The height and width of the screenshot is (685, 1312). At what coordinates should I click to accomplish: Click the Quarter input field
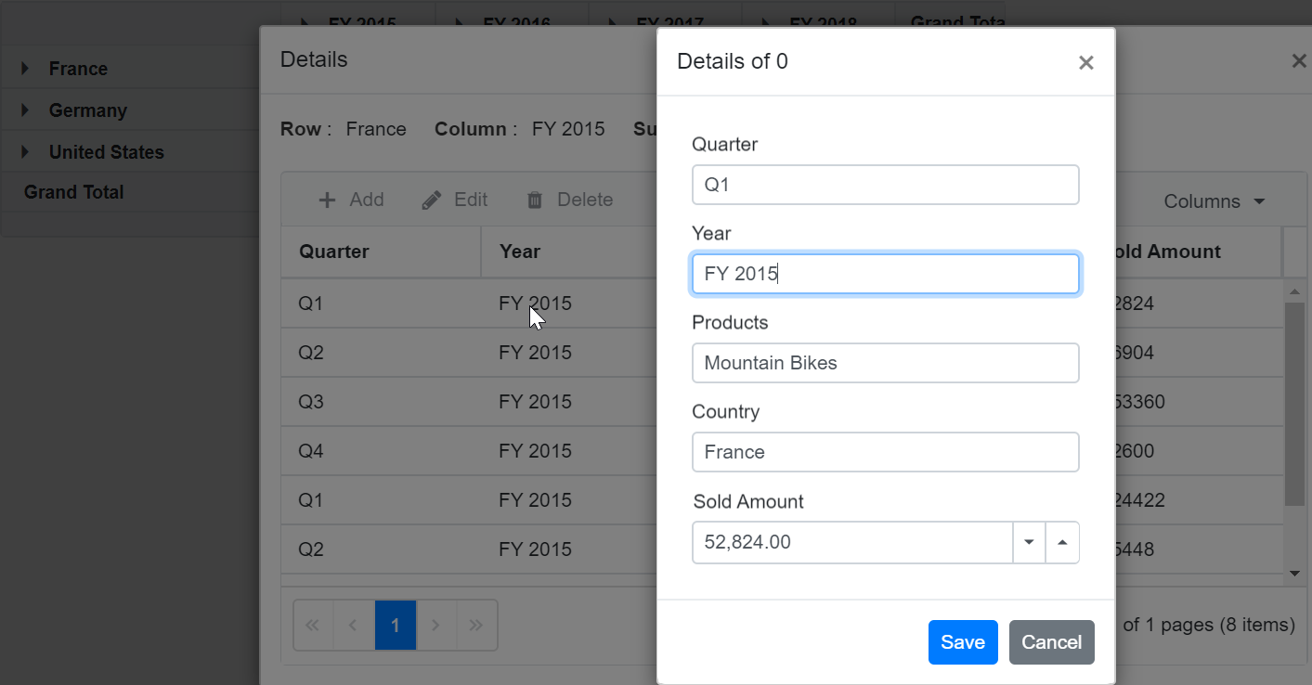(x=885, y=185)
